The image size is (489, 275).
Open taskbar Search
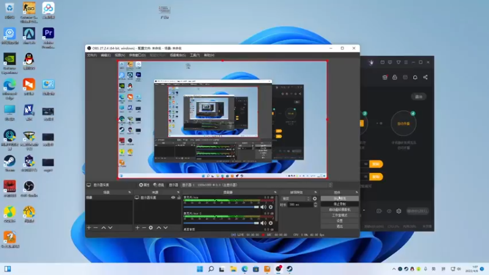[211, 269]
